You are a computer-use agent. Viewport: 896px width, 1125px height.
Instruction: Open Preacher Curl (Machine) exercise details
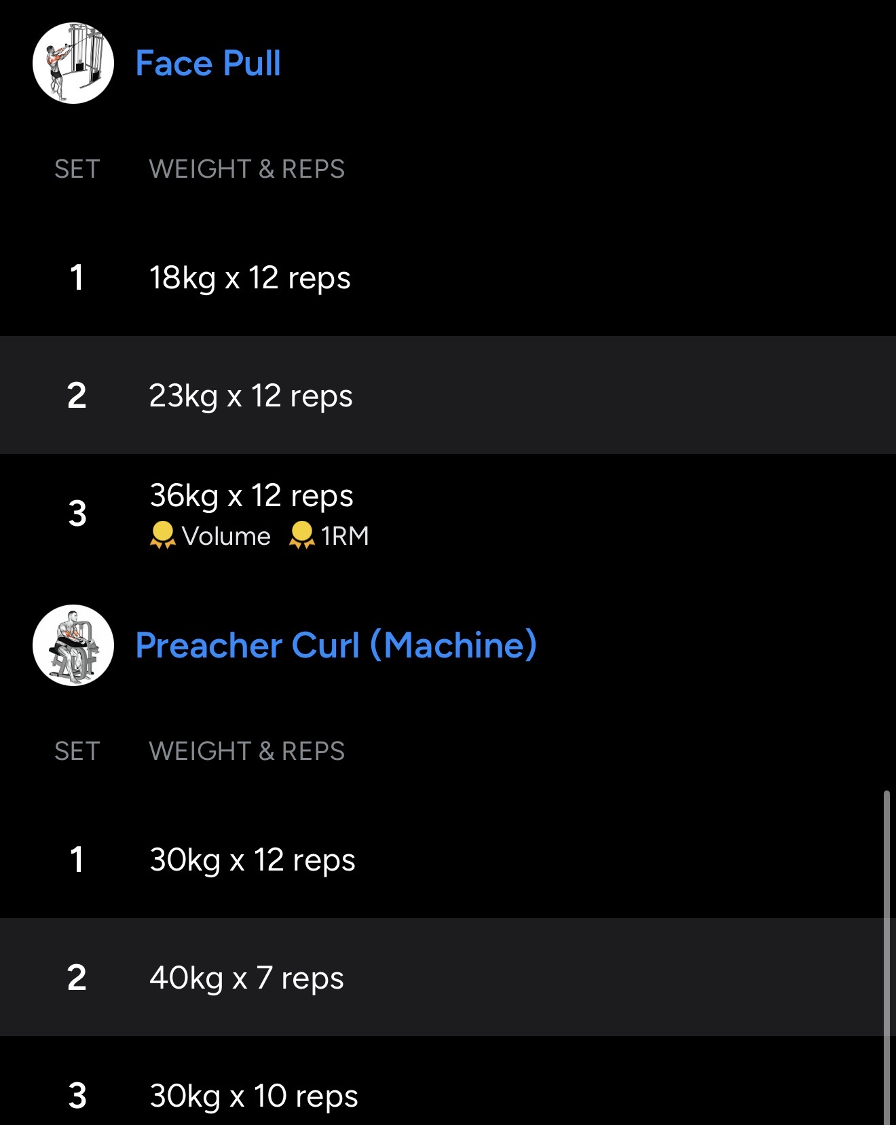tap(336, 645)
